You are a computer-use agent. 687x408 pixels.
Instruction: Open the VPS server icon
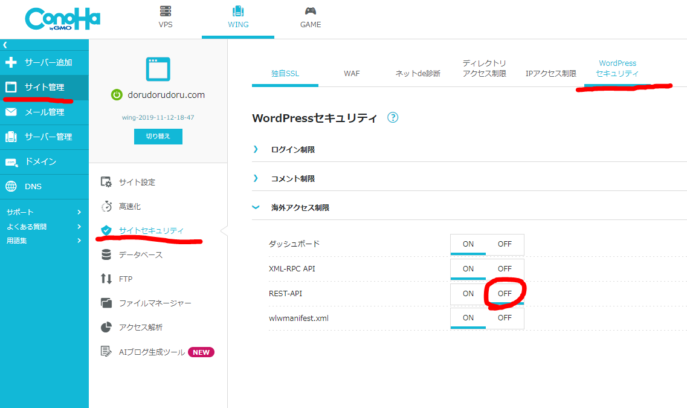pyautogui.click(x=166, y=11)
